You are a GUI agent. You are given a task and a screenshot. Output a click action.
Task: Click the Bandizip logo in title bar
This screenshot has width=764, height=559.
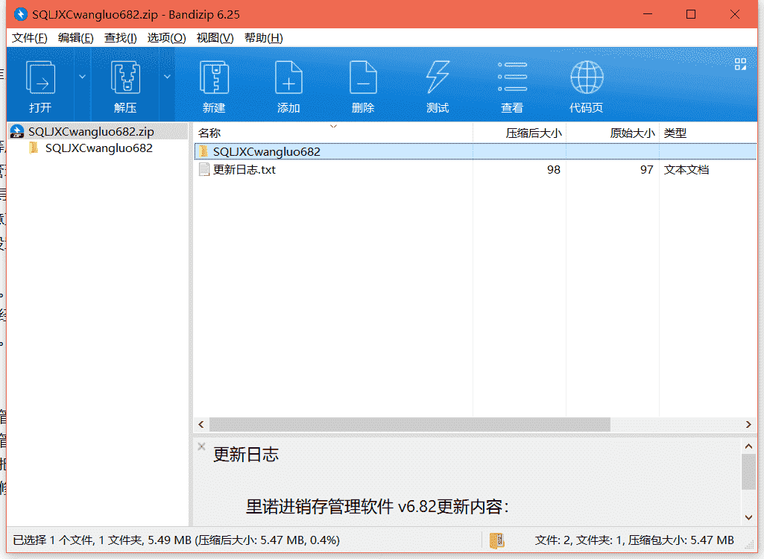[20, 14]
